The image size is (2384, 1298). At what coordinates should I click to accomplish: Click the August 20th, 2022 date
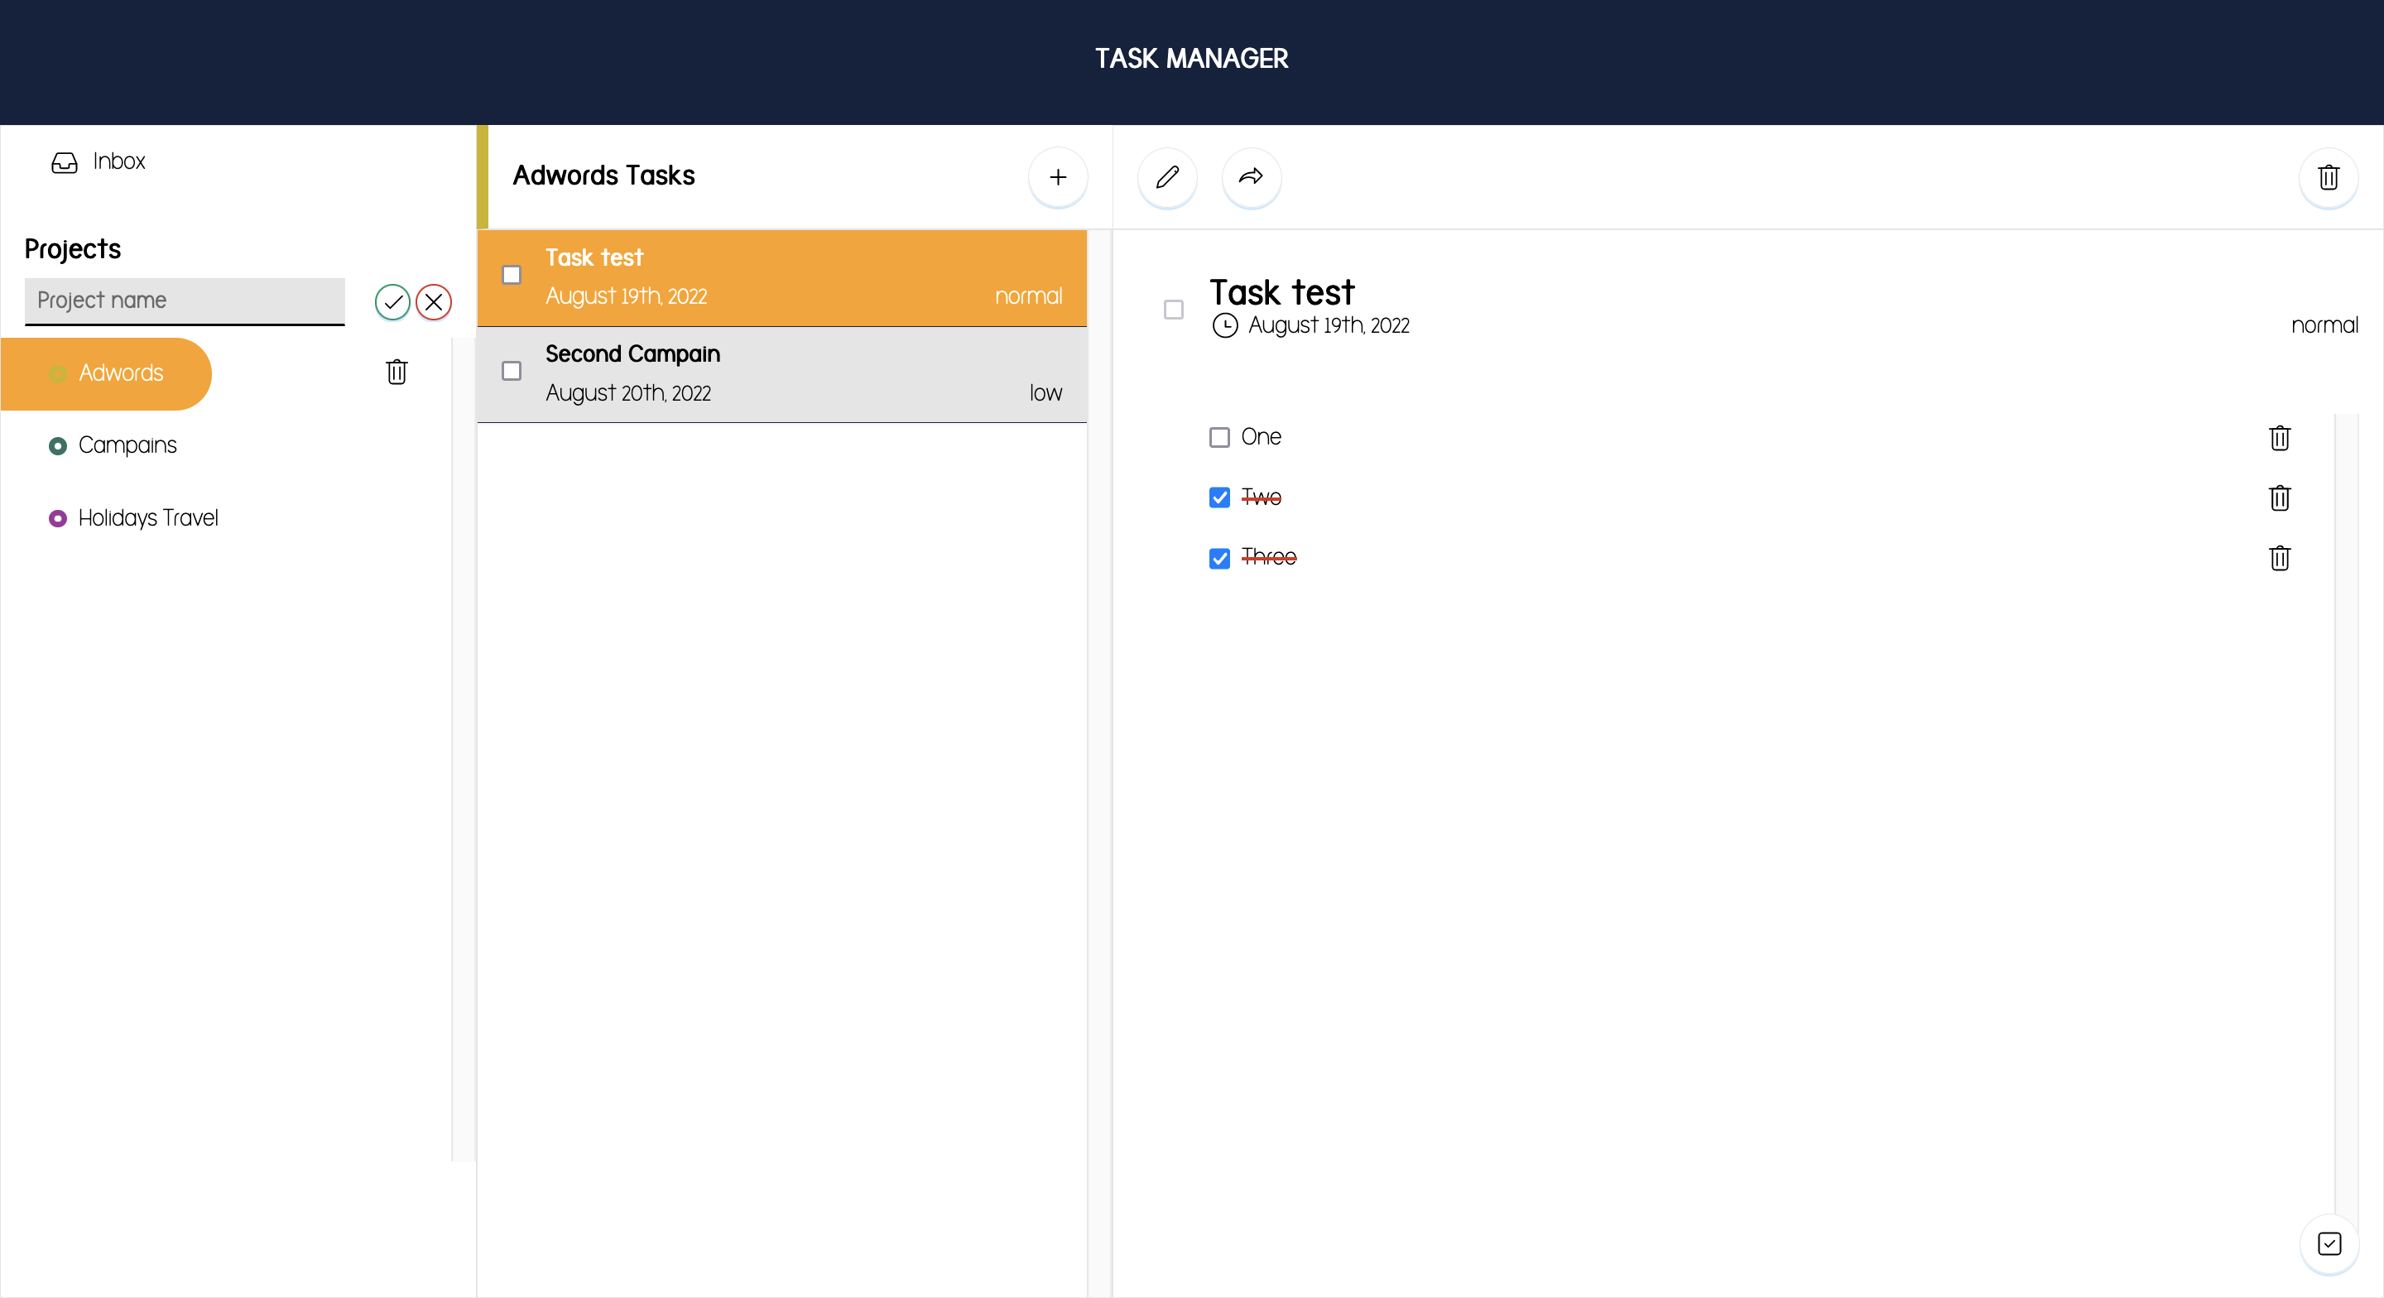(x=627, y=393)
